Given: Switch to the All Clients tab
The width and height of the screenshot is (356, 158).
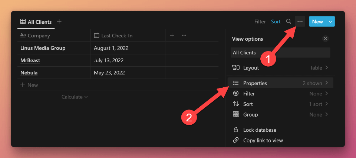Looking at the screenshot, I should tap(36, 22).
